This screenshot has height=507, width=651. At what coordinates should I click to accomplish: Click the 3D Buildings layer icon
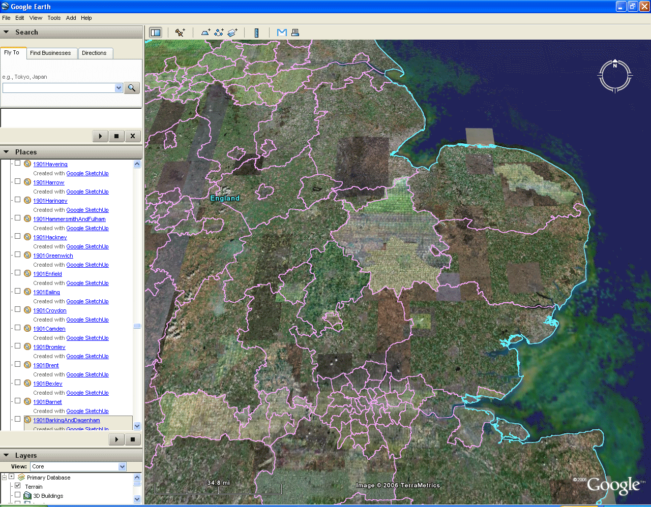(x=27, y=495)
